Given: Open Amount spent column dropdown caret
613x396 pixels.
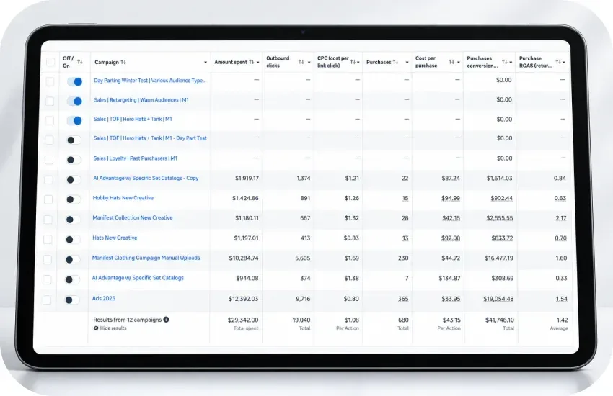Looking at the screenshot, I should 258,63.
